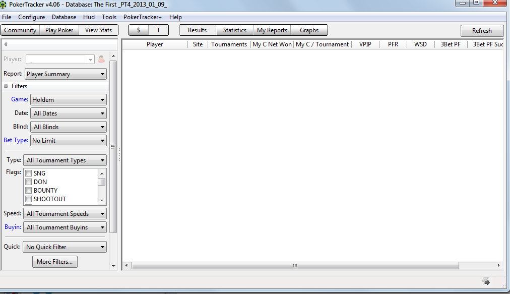Click the Flags list scroll down arrow
Screen dimensions: 510x294
102,200
